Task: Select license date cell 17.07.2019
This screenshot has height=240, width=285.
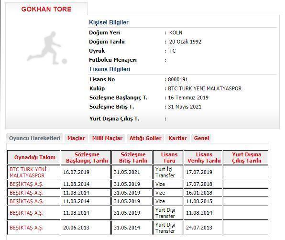Action: [x=203, y=172]
